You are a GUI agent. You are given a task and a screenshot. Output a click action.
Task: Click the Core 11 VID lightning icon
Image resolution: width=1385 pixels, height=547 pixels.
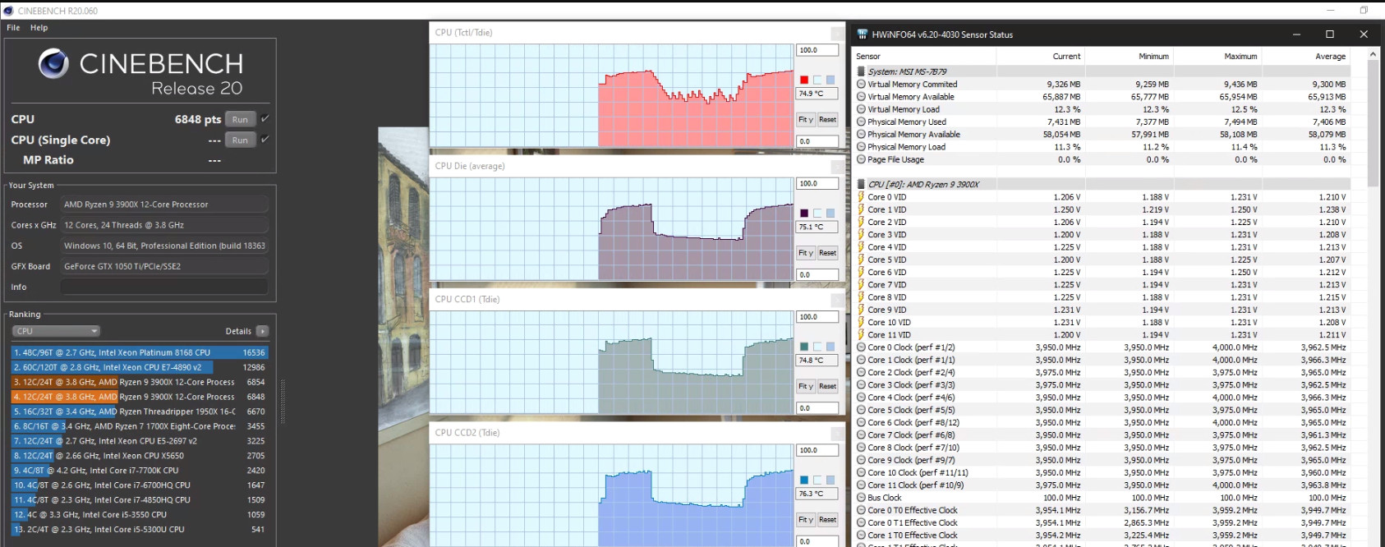[861, 335]
